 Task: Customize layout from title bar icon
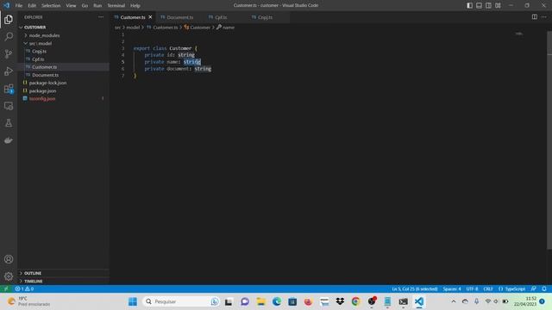tap(498, 5)
